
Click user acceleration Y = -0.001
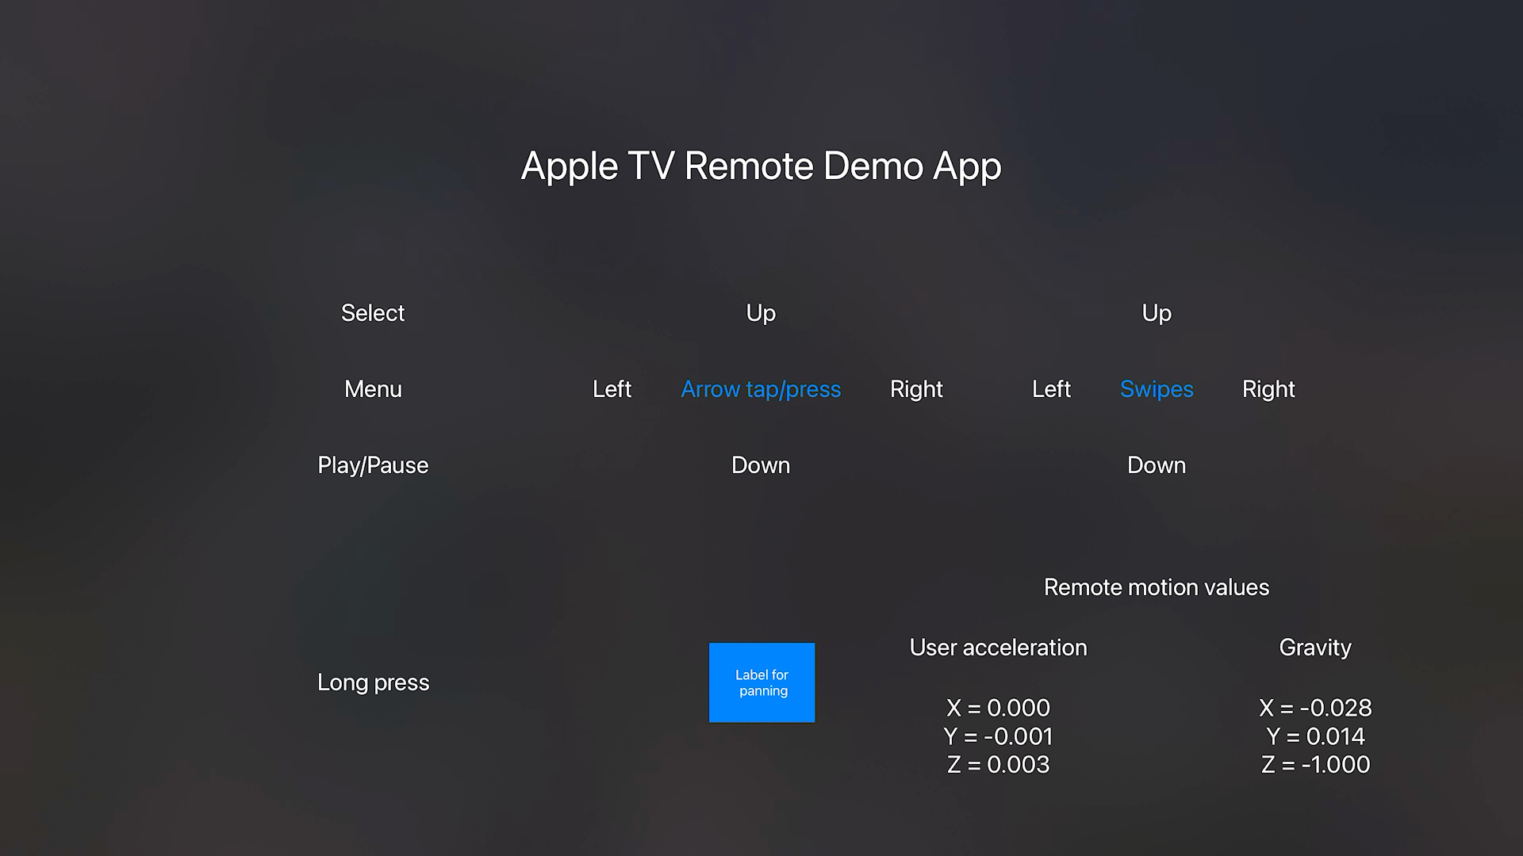coord(998,736)
